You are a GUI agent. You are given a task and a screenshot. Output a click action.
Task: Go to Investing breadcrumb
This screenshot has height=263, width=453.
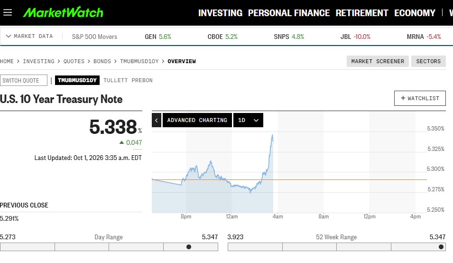point(38,61)
